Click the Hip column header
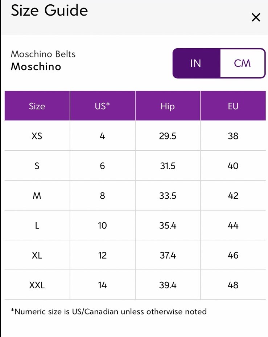268x337 pixels. [168, 106]
